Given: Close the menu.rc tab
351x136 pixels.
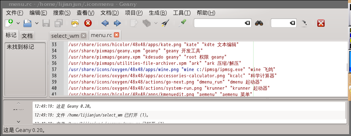Looking at the screenshot, I should click(x=117, y=35).
